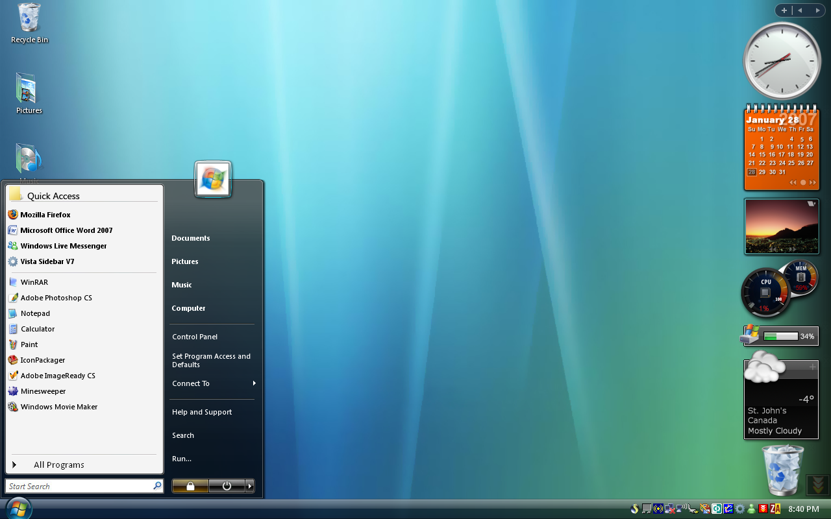Click the power button in Start menu
Screen dimensions: 831x519
[227, 486]
